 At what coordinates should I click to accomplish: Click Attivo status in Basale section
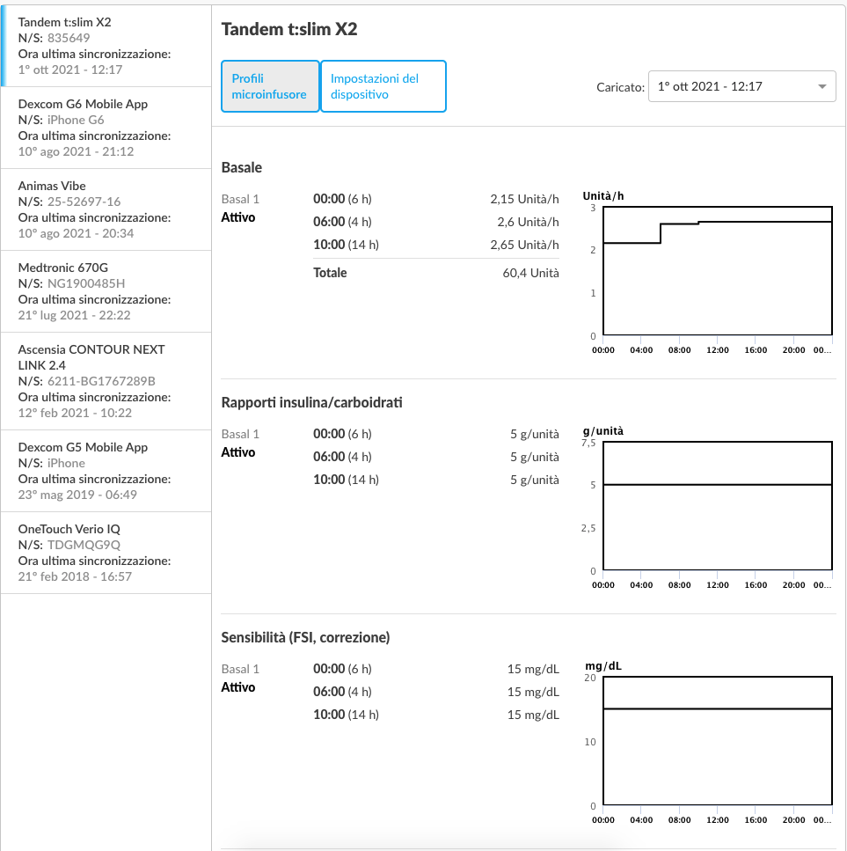click(238, 217)
